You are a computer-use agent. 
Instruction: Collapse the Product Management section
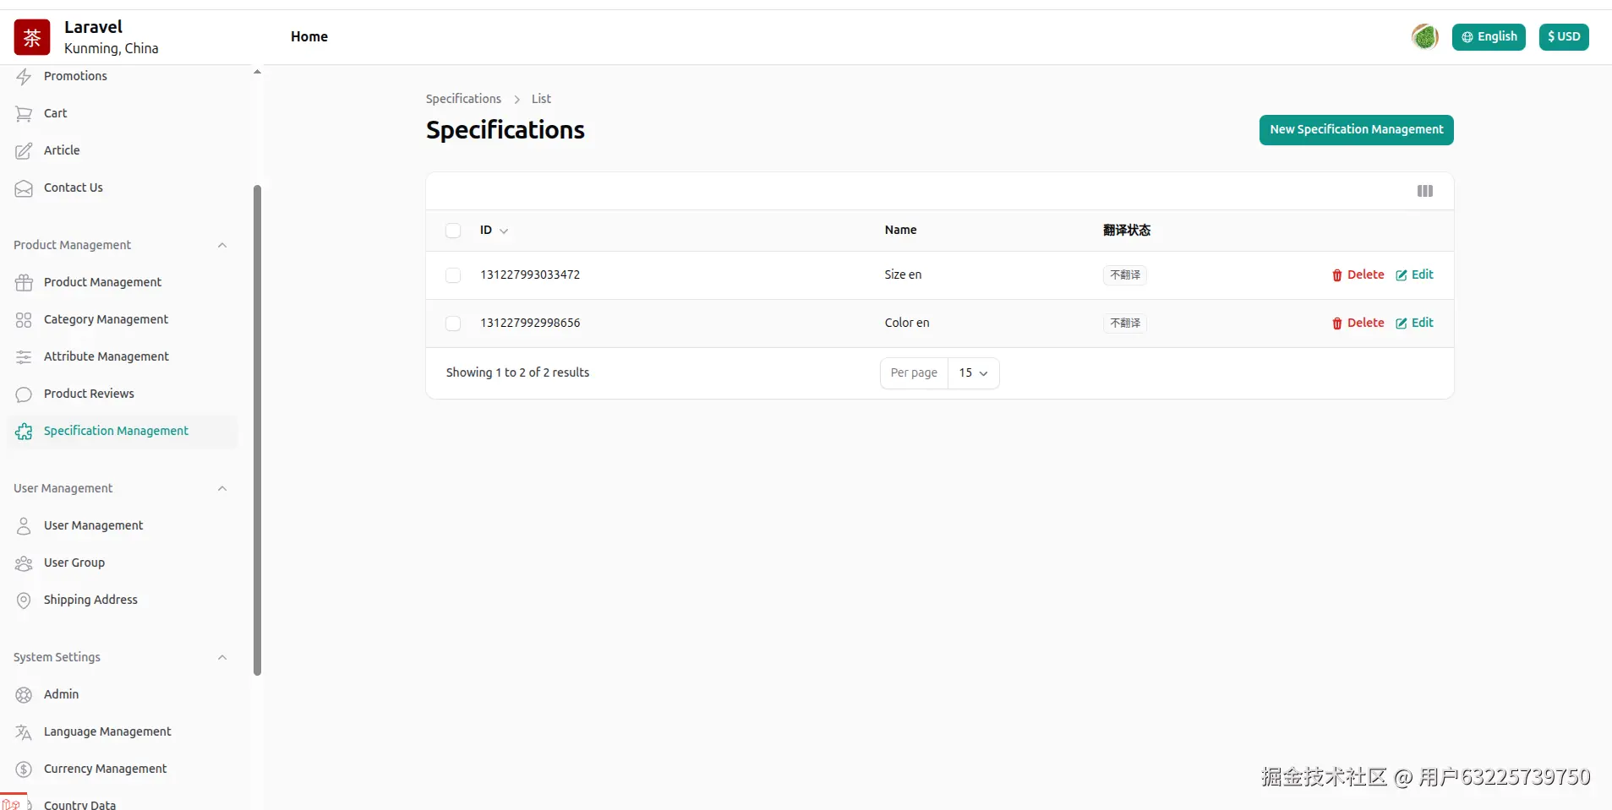pyautogui.click(x=222, y=246)
